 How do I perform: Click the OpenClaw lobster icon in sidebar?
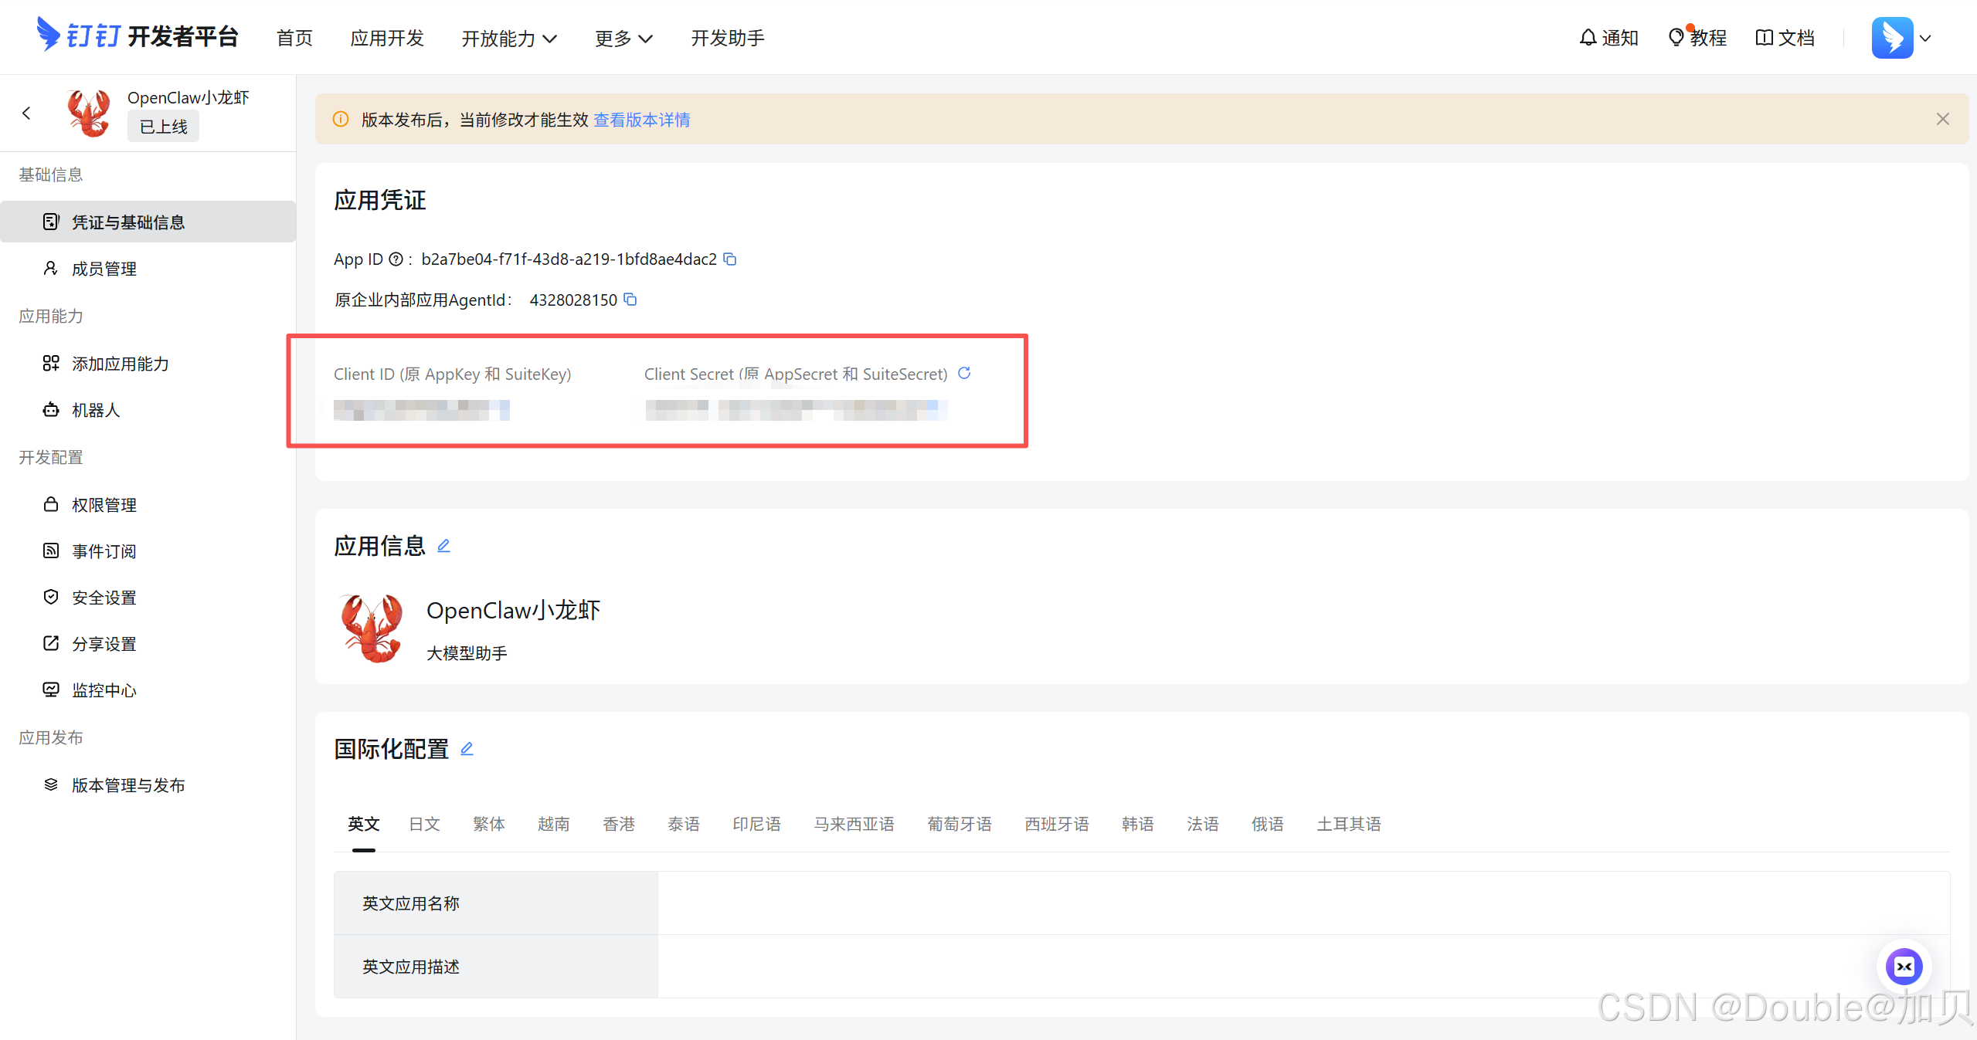coord(89,113)
